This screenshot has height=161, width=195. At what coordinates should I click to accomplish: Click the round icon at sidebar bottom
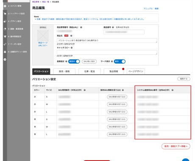click(x=5, y=59)
